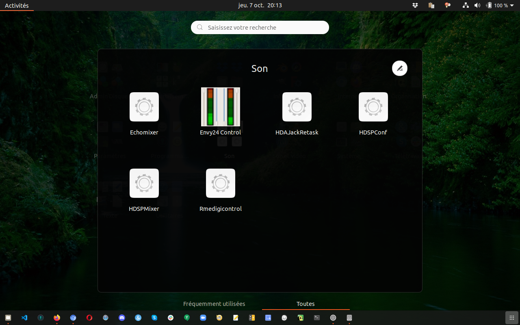The image size is (520, 325).
Task: Open Envy24 Control mixer app
Action: [221, 112]
